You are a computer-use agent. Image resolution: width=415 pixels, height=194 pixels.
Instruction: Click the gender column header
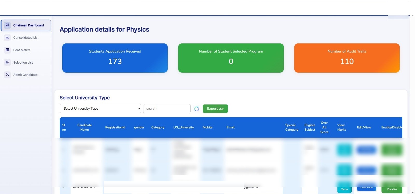[139, 128]
